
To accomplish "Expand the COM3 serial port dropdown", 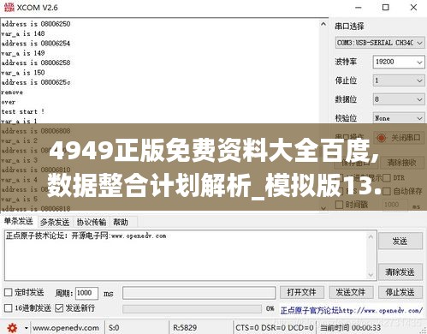I will pyautogui.click(x=380, y=43).
